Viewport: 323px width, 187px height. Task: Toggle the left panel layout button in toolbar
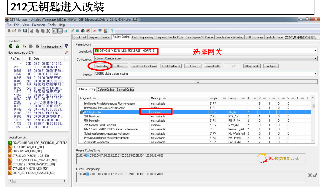click(54, 31)
